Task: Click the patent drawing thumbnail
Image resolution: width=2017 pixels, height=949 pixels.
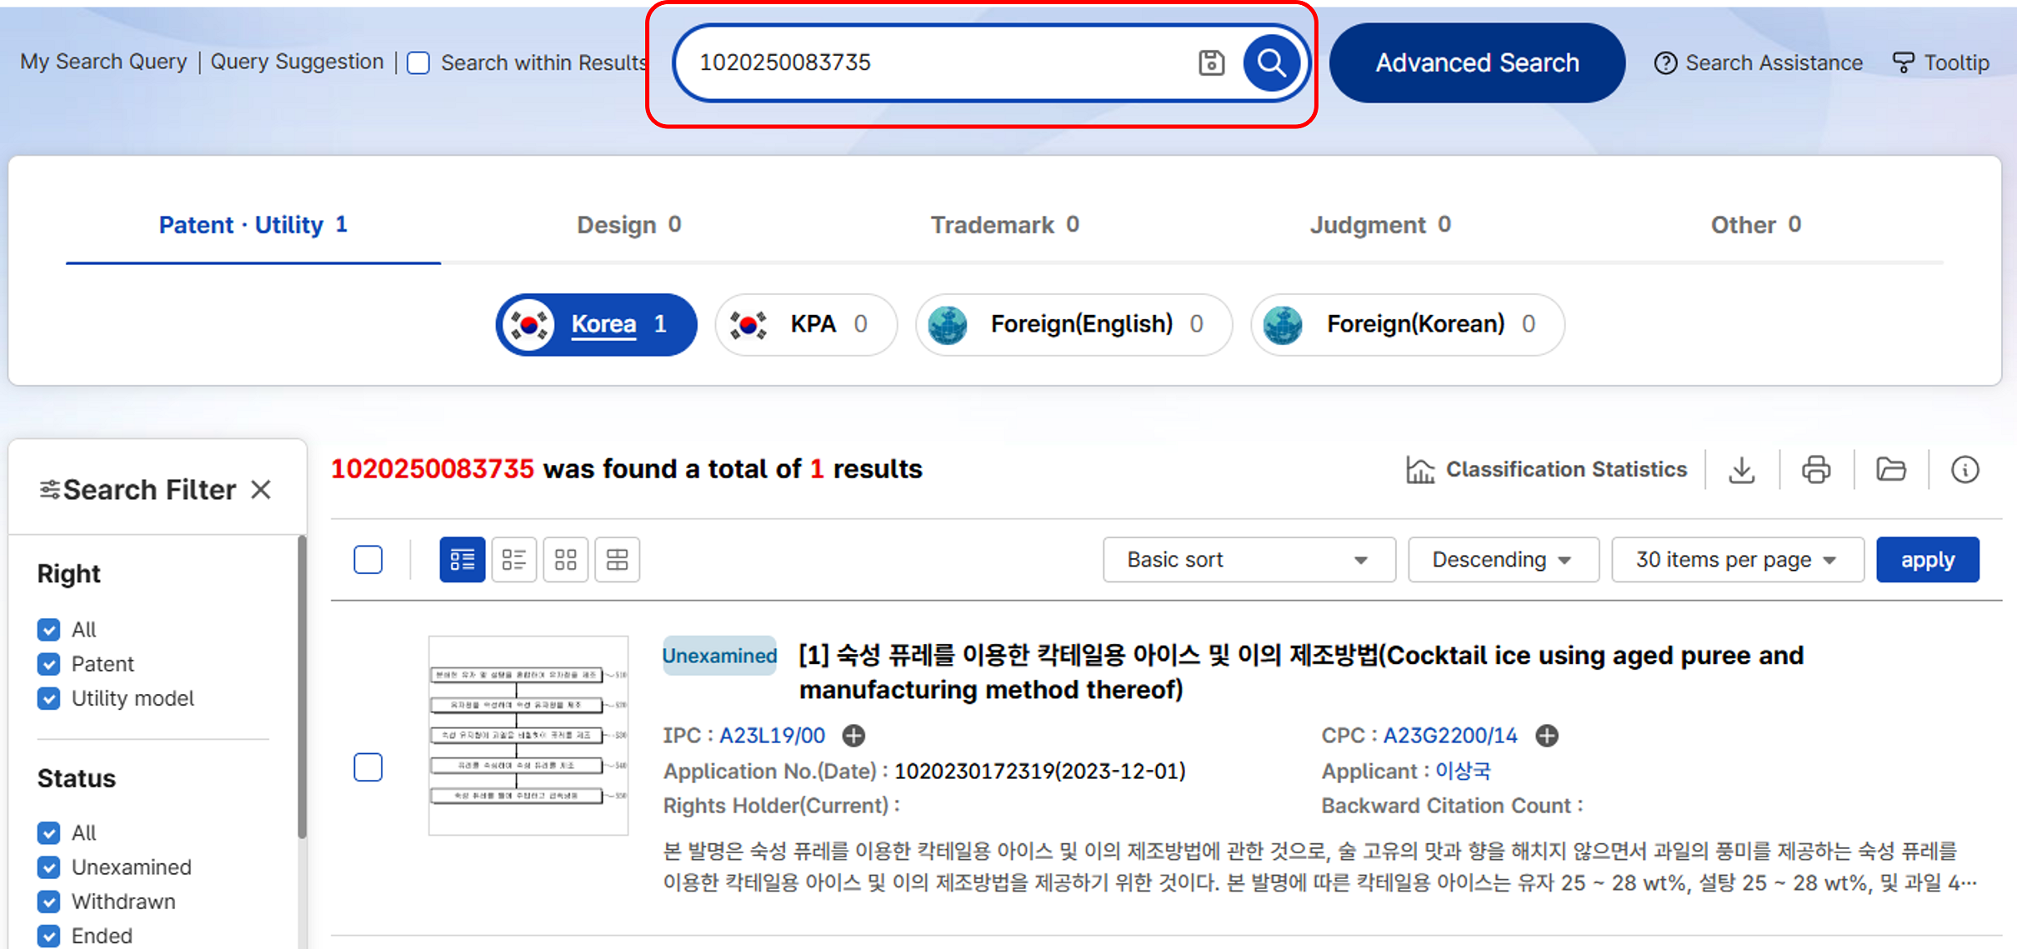Action: tap(528, 736)
